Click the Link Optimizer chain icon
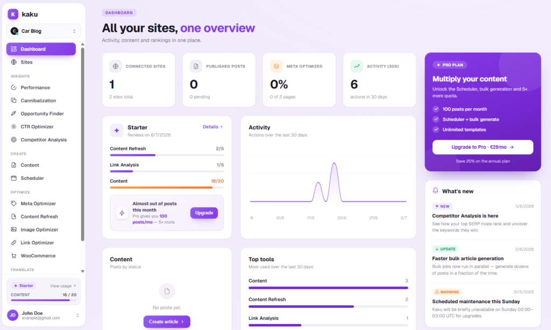This screenshot has height=330, width=551. (x=13, y=242)
